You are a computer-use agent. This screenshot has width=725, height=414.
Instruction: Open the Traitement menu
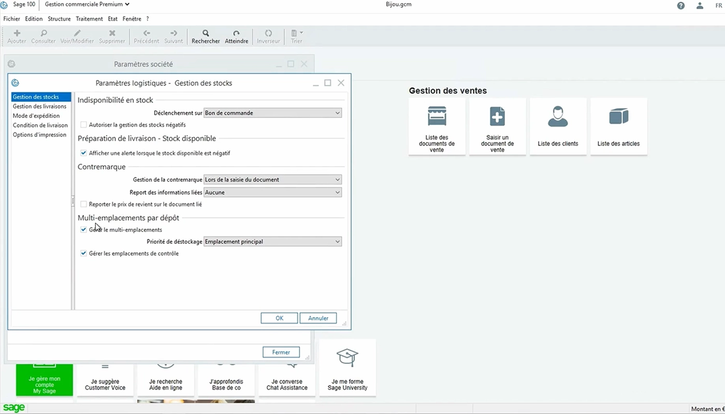coord(89,19)
